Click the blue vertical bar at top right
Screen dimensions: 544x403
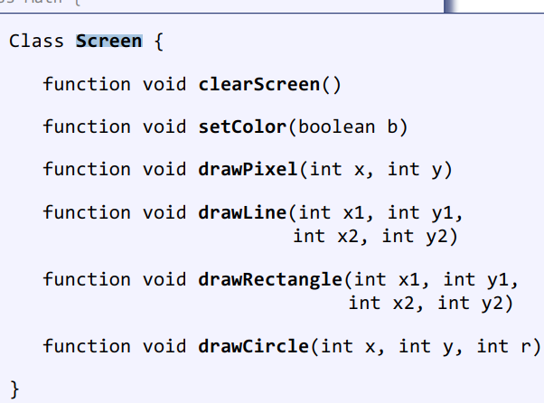pos(446,5)
